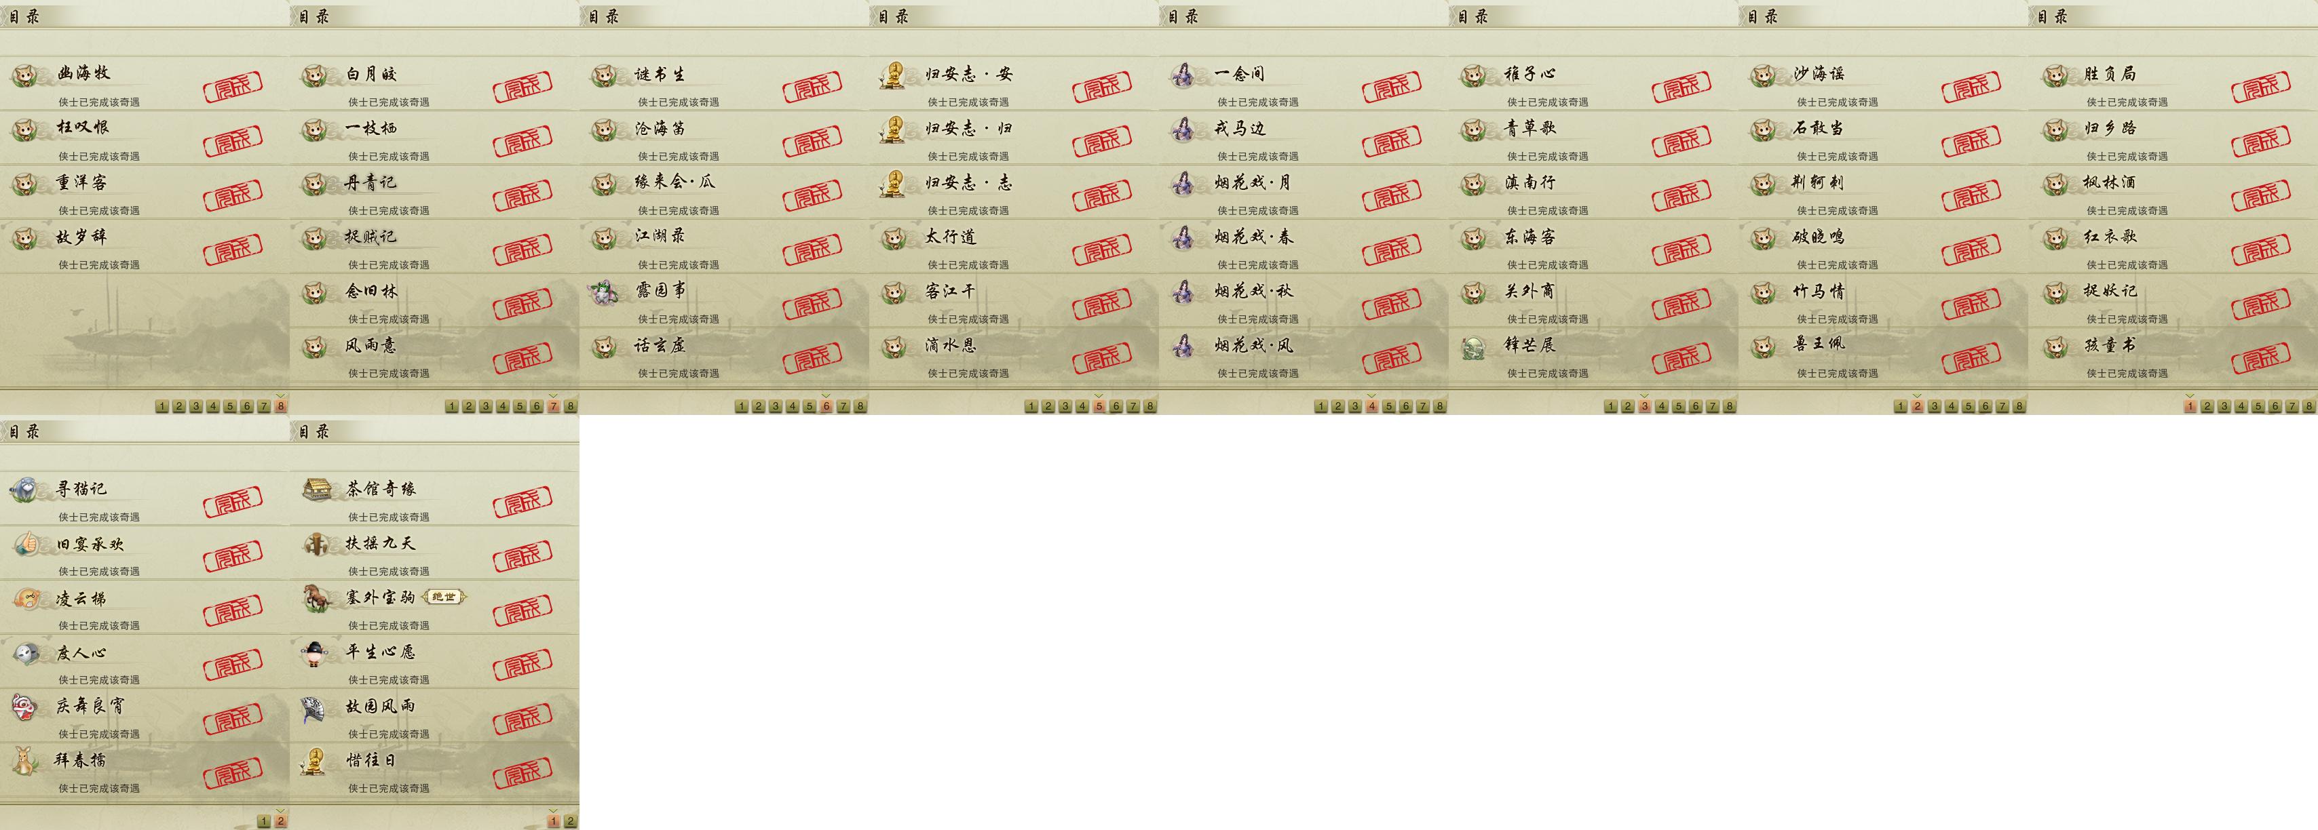Click the folding fan icon beside 故园风雨
The width and height of the screenshot is (2318, 830).
(315, 708)
